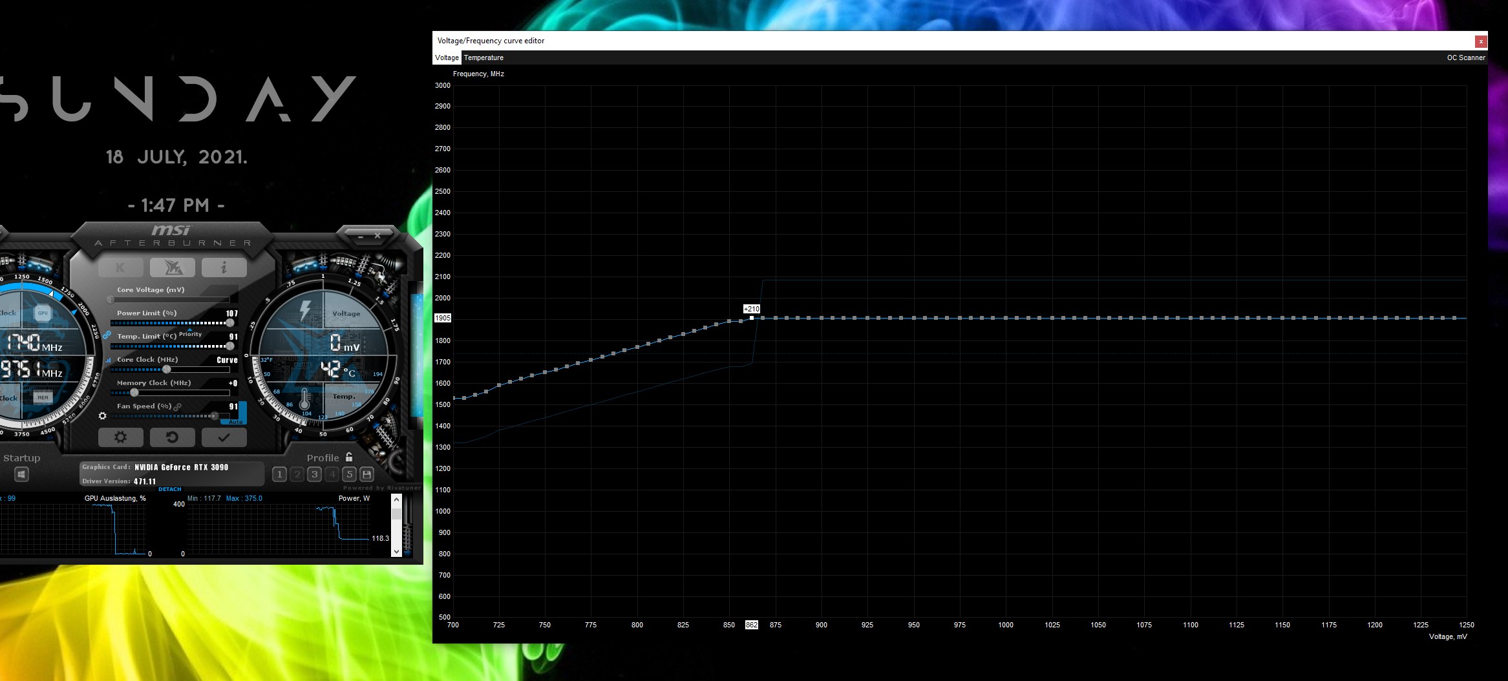This screenshot has width=1508, height=681.
Task: Click the GPU Auslastung usage graph
Action: (73, 530)
